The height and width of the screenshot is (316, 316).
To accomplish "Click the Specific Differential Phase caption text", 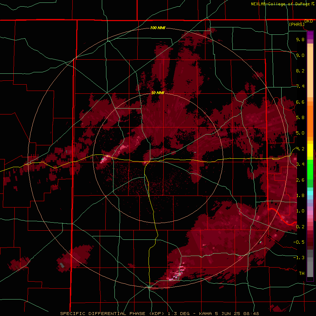I will (x=159, y=314).
